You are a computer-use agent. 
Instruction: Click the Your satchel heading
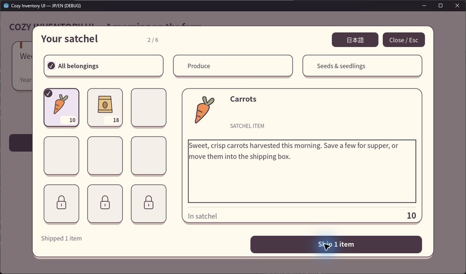[69, 39]
